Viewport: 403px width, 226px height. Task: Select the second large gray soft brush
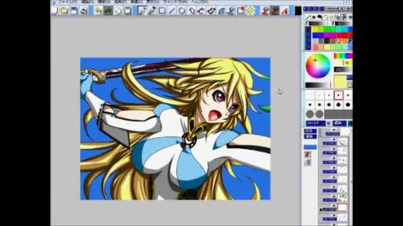pos(319,114)
